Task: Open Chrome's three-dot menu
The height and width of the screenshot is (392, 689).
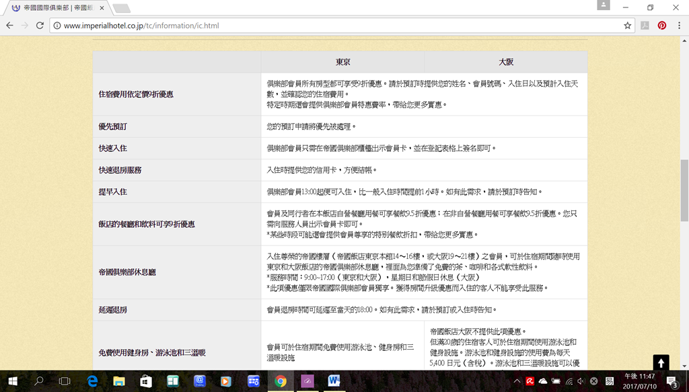Action: (x=679, y=26)
